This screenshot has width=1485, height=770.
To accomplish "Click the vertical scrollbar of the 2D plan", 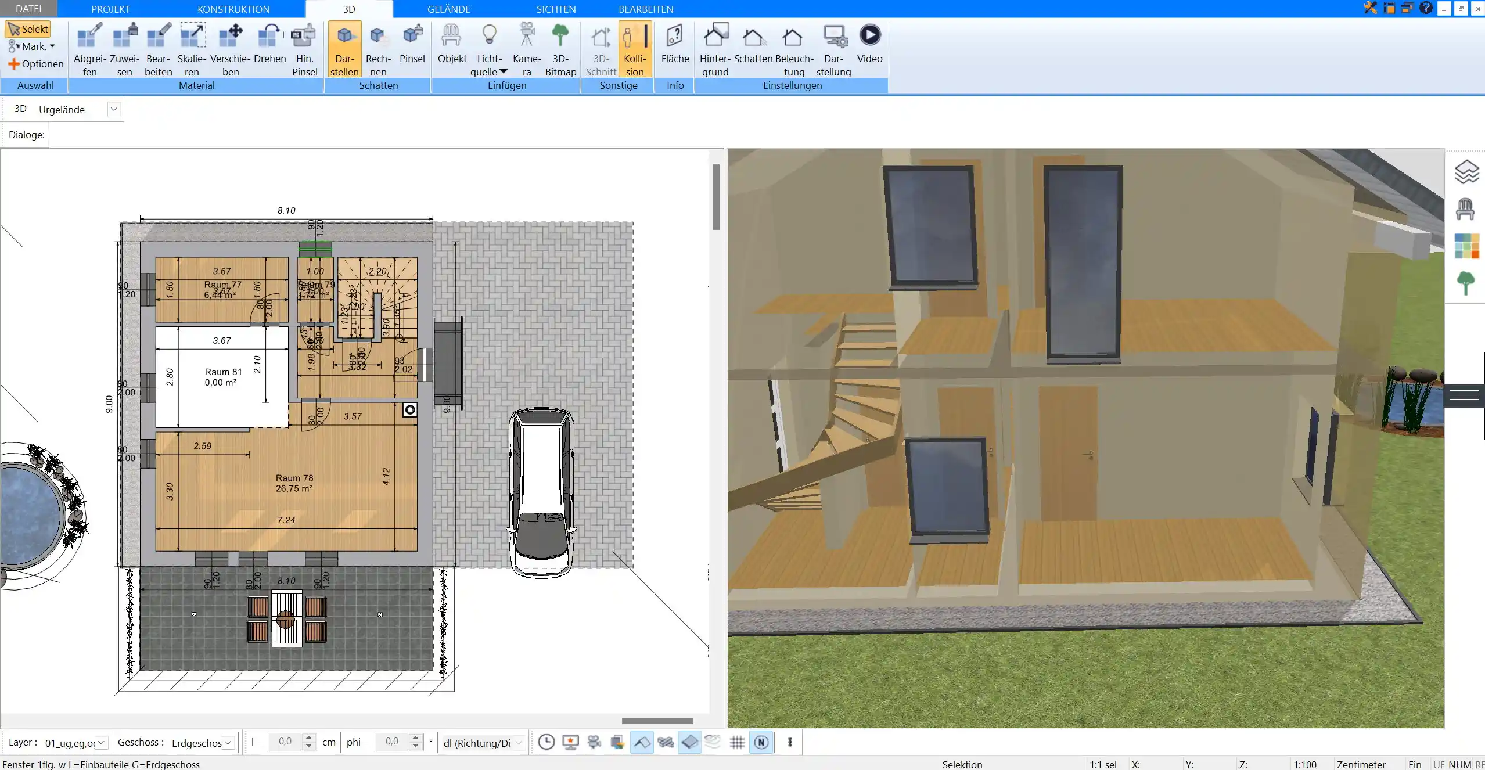I will pyautogui.click(x=716, y=197).
